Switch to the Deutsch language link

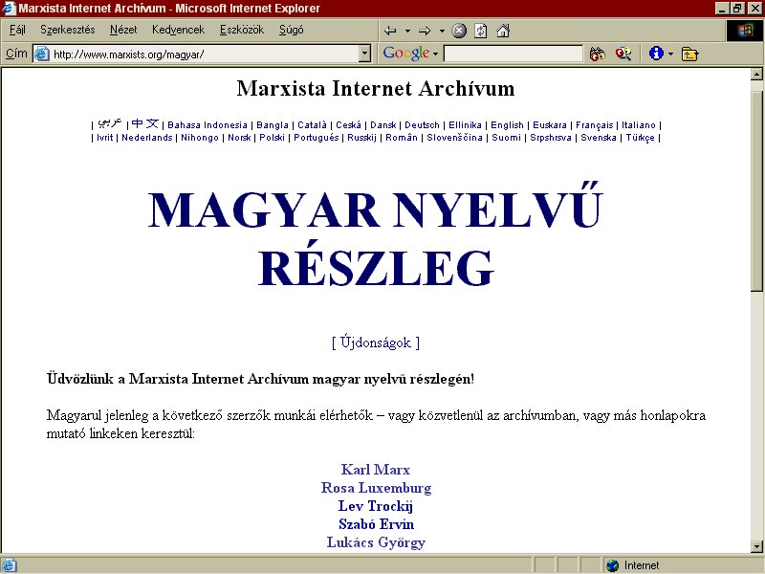click(422, 125)
